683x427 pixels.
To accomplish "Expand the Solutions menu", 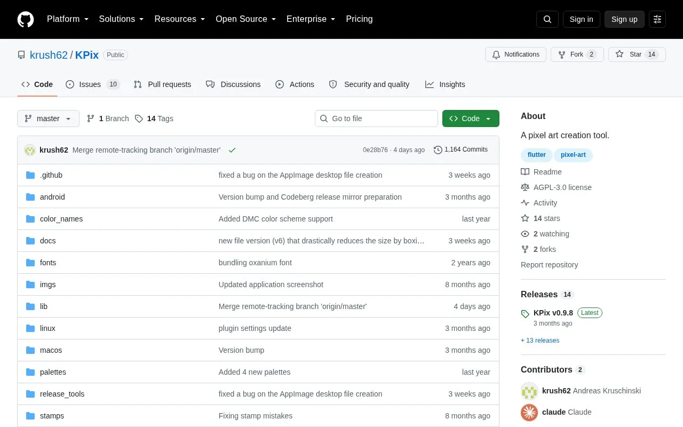I will point(122,19).
